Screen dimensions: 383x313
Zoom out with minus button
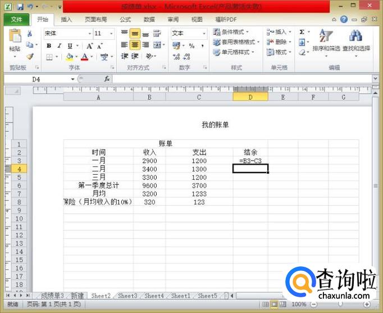(313, 304)
